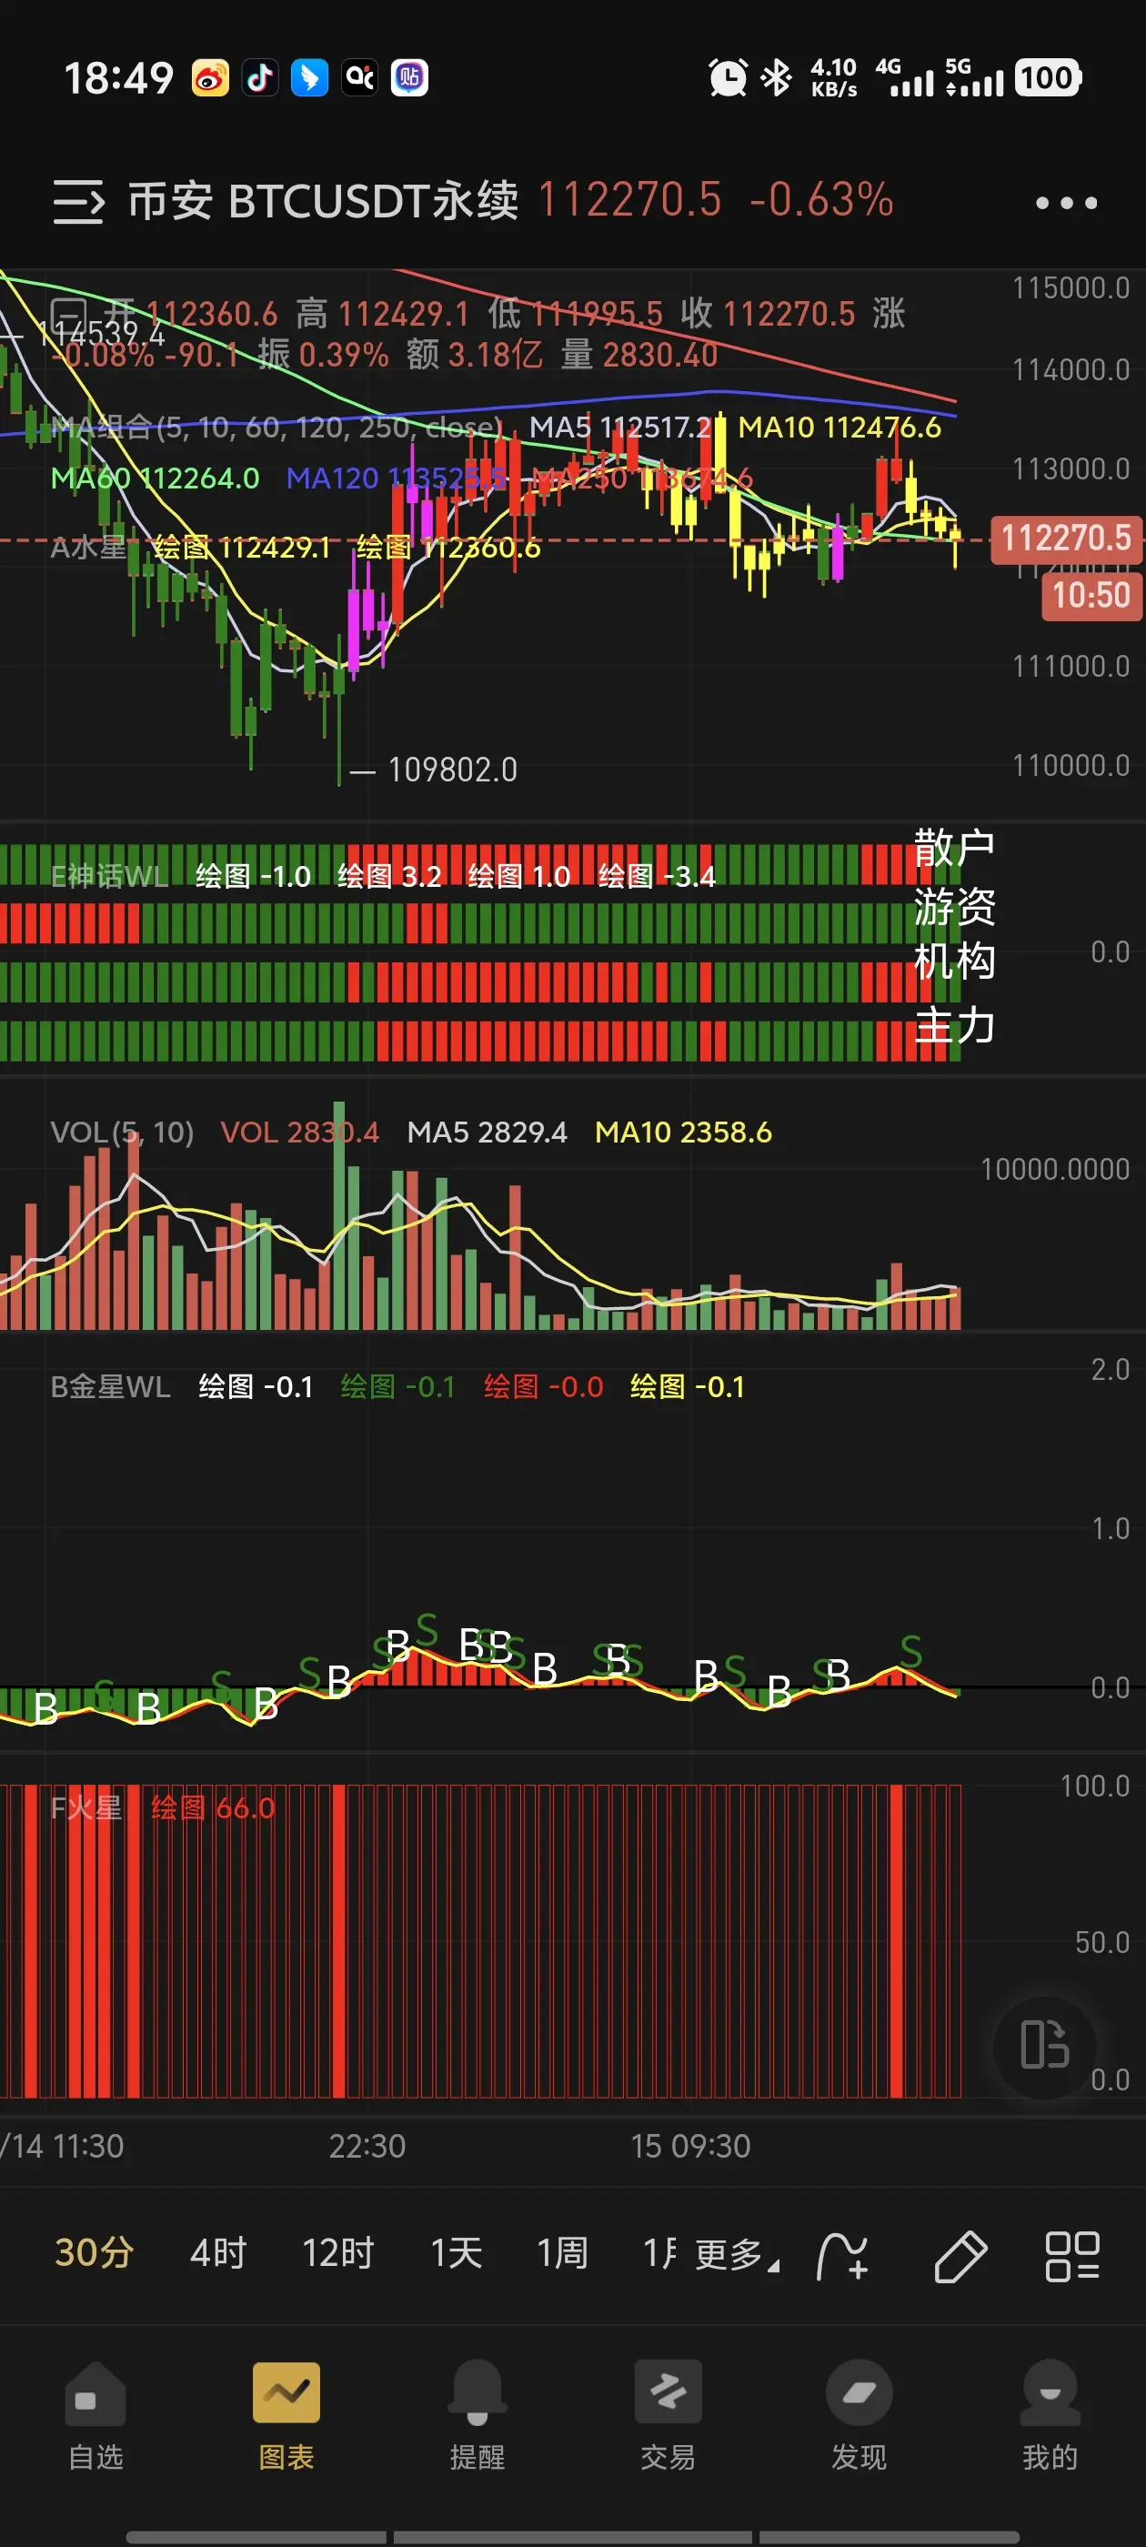Tap the Bluetooth status icon
Viewport: 1146px width, 2547px height.
[776, 77]
